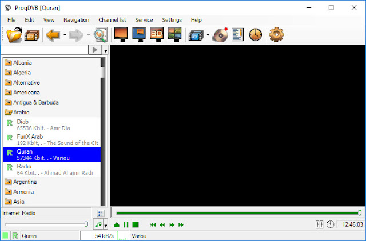Click the music note audio icon
366x241 pixels.
[x=98, y=224]
